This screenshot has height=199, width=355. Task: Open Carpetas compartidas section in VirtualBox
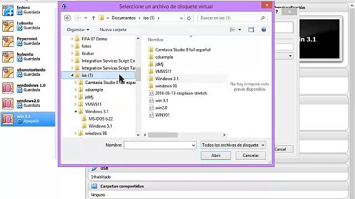122,186
